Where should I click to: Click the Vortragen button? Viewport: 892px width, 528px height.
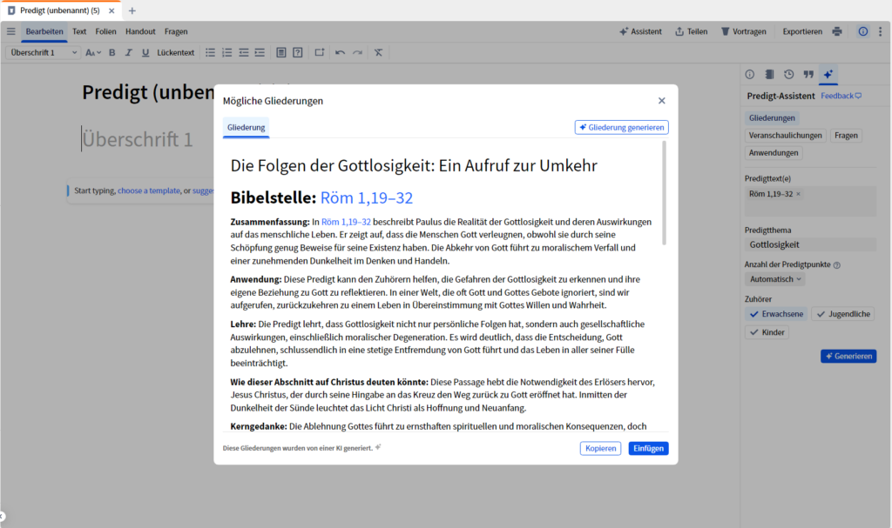click(744, 31)
